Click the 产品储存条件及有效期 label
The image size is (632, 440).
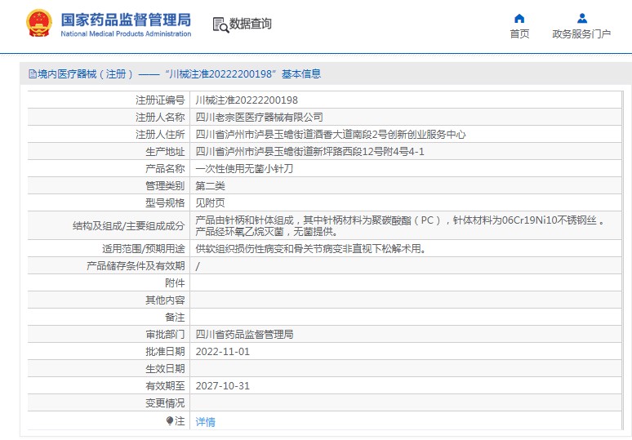(x=136, y=266)
